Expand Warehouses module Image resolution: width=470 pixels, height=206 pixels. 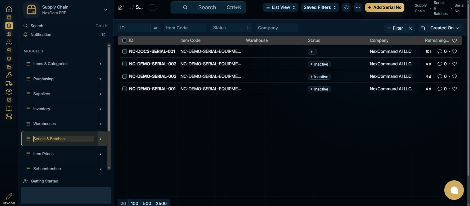tap(100, 124)
